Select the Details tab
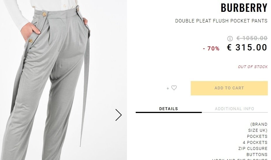The height and width of the screenshot is (160, 271). pyautogui.click(x=169, y=109)
